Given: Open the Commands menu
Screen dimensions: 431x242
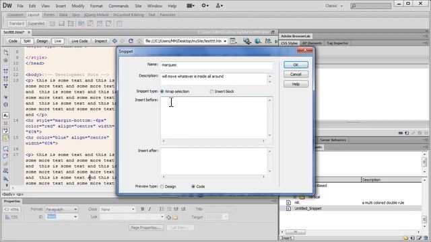Looking at the screenshot, I should [119, 6].
